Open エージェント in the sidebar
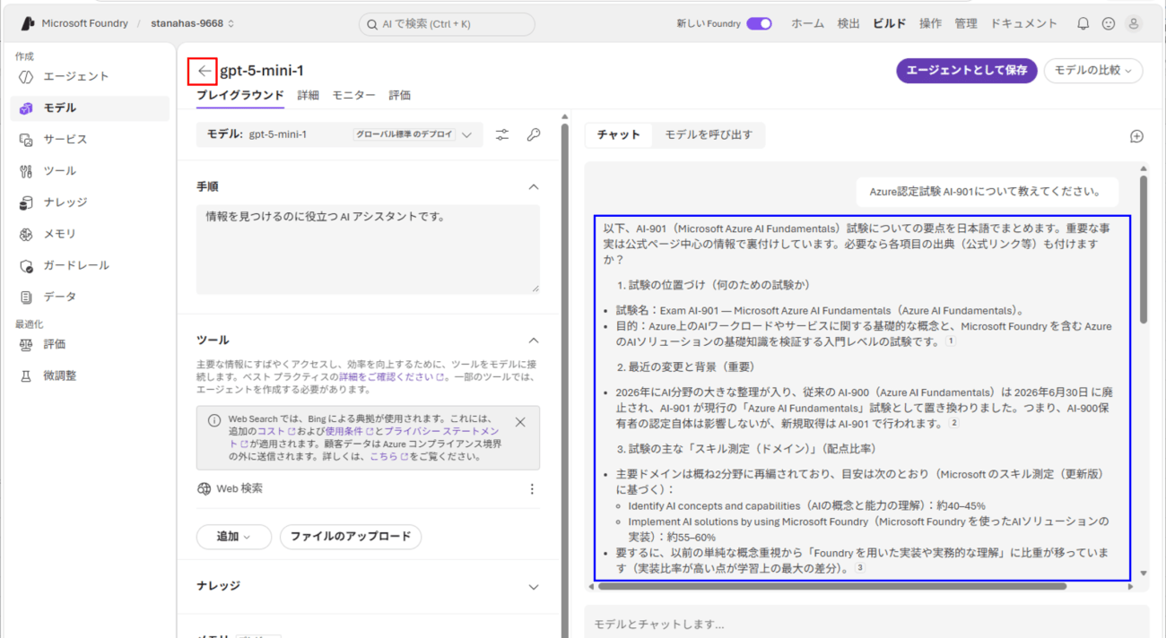The width and height of the screenshot is (1166, 638). pyautogui.click(x=90, y=76)
